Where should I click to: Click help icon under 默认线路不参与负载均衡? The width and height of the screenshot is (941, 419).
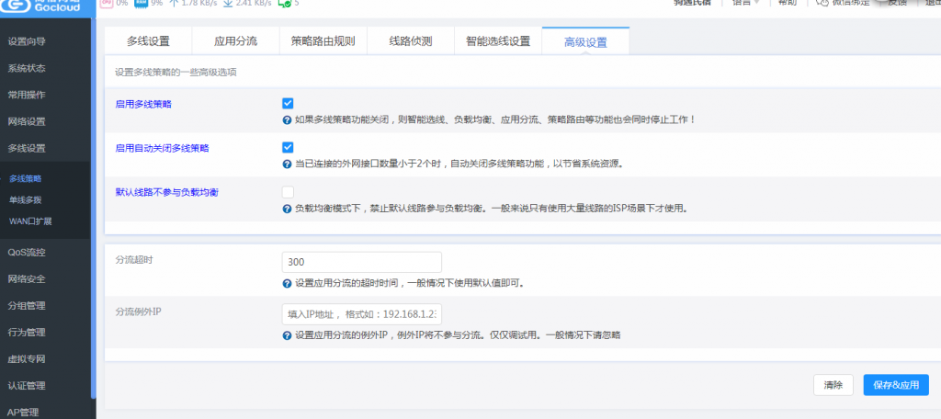(x=288, y=209)
